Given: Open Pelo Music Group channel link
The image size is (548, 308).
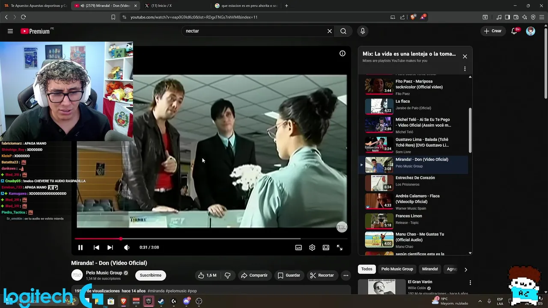Looking at the screenshot, I should click(x=104, y=272).
